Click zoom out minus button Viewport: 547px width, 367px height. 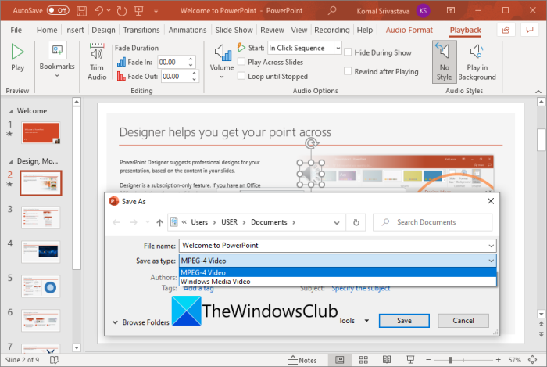[428, 360]
